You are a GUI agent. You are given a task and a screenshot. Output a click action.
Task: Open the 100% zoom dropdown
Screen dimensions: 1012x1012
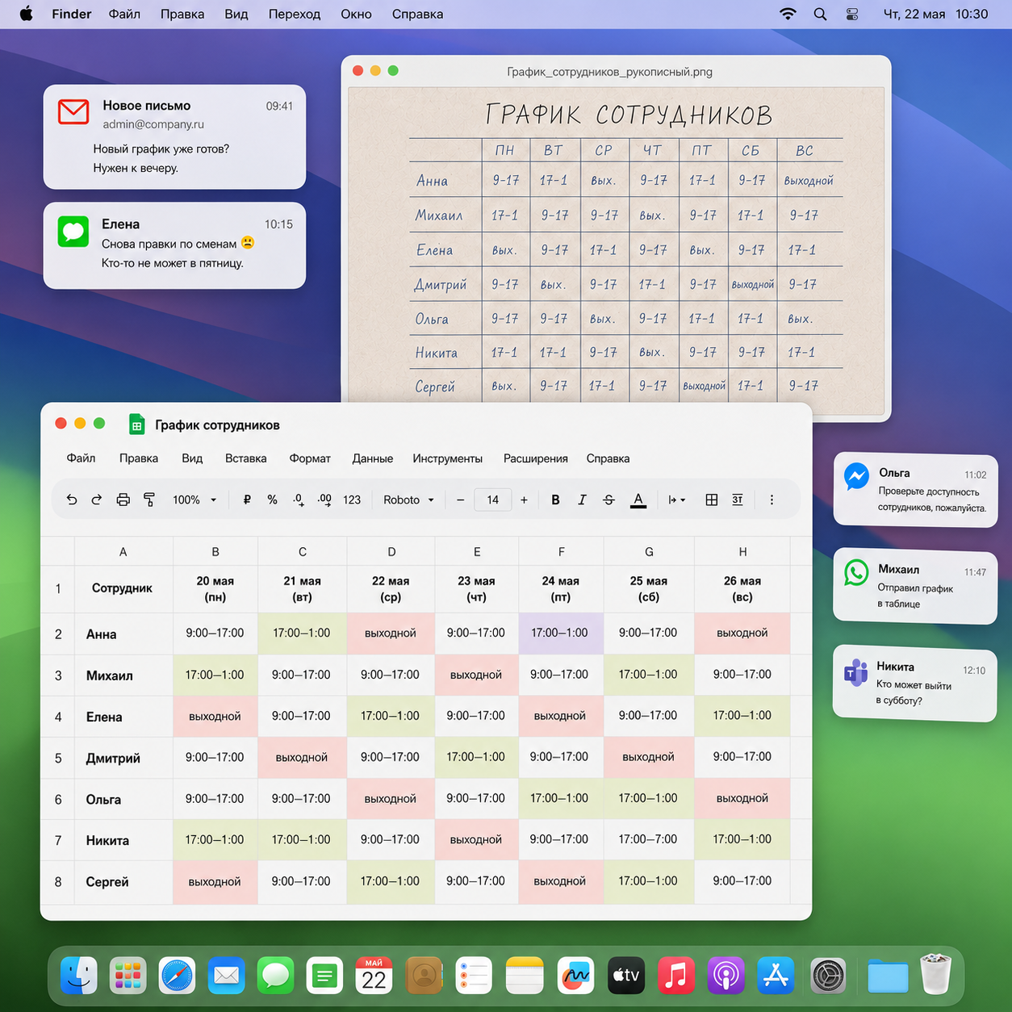tap(194, 500)
